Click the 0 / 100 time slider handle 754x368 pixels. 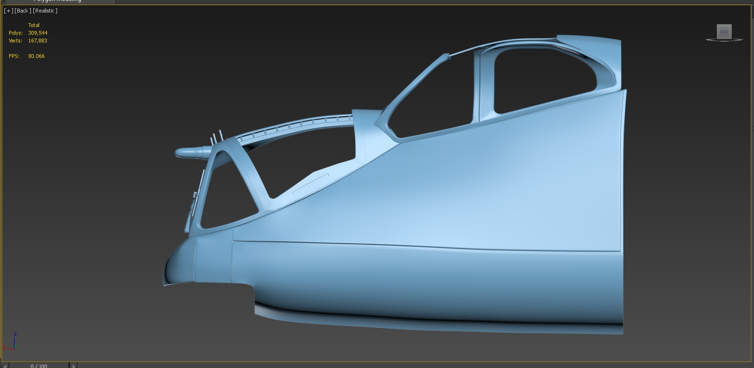[x=39, y=366]
